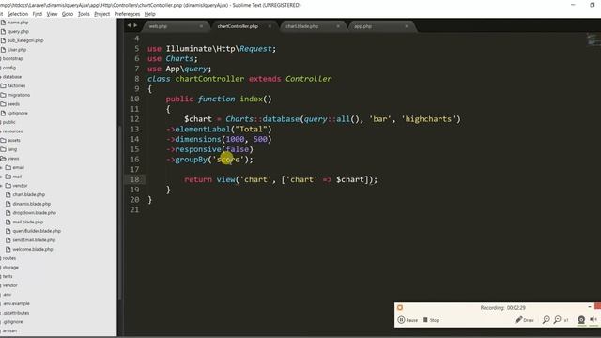Click the code minimap in the editor

(x=593, y=39)
